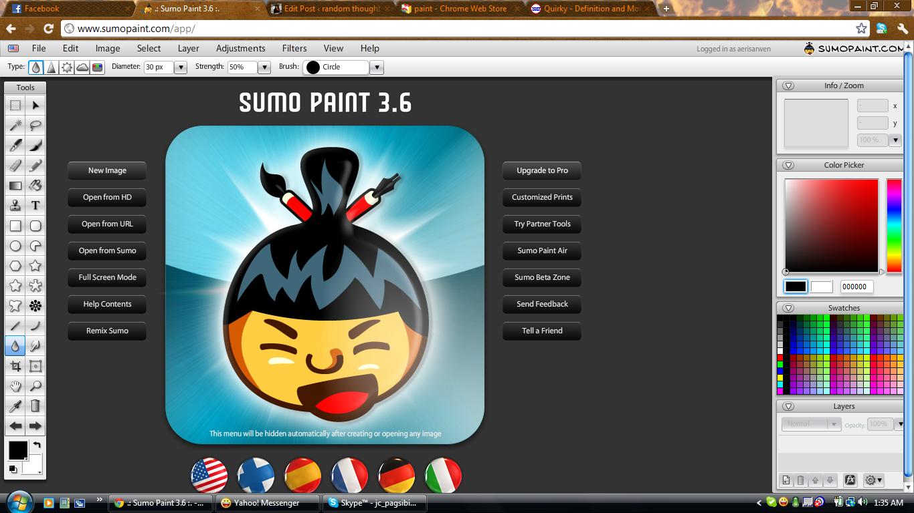This screenshot has width=914, height=513.
Task: Switch language to the Spanish flag
Action: [x=302, y=475]
